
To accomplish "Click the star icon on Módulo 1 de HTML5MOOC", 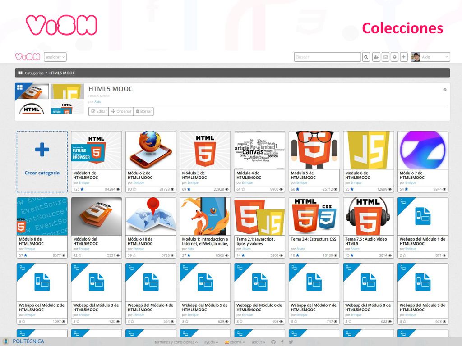I will tap(82, 189).
